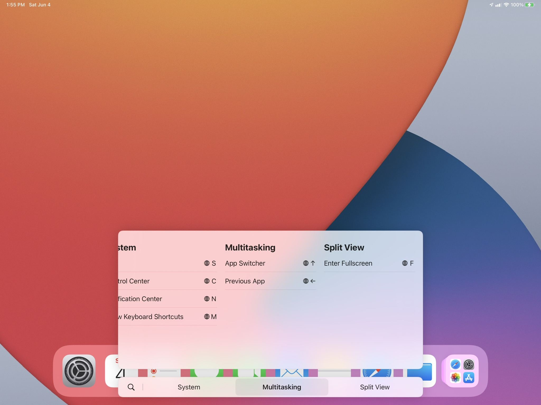Tap the Multitasking section heading
541x405 pixels.
[x=250, y=247]
